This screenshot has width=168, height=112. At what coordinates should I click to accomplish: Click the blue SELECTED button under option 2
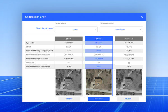point(99,99)
